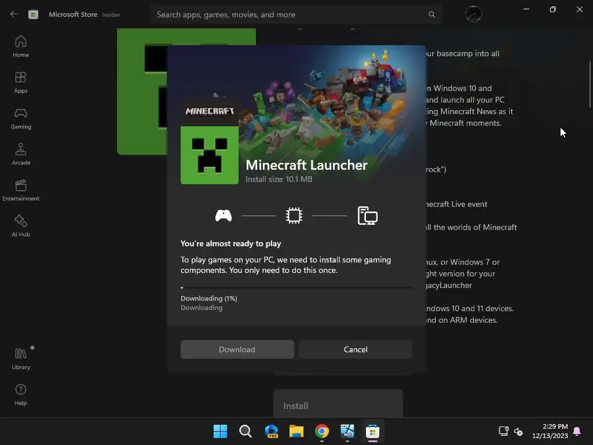Open the Library in the sidebar
593x445 pixels.
[x=21, y=358]
